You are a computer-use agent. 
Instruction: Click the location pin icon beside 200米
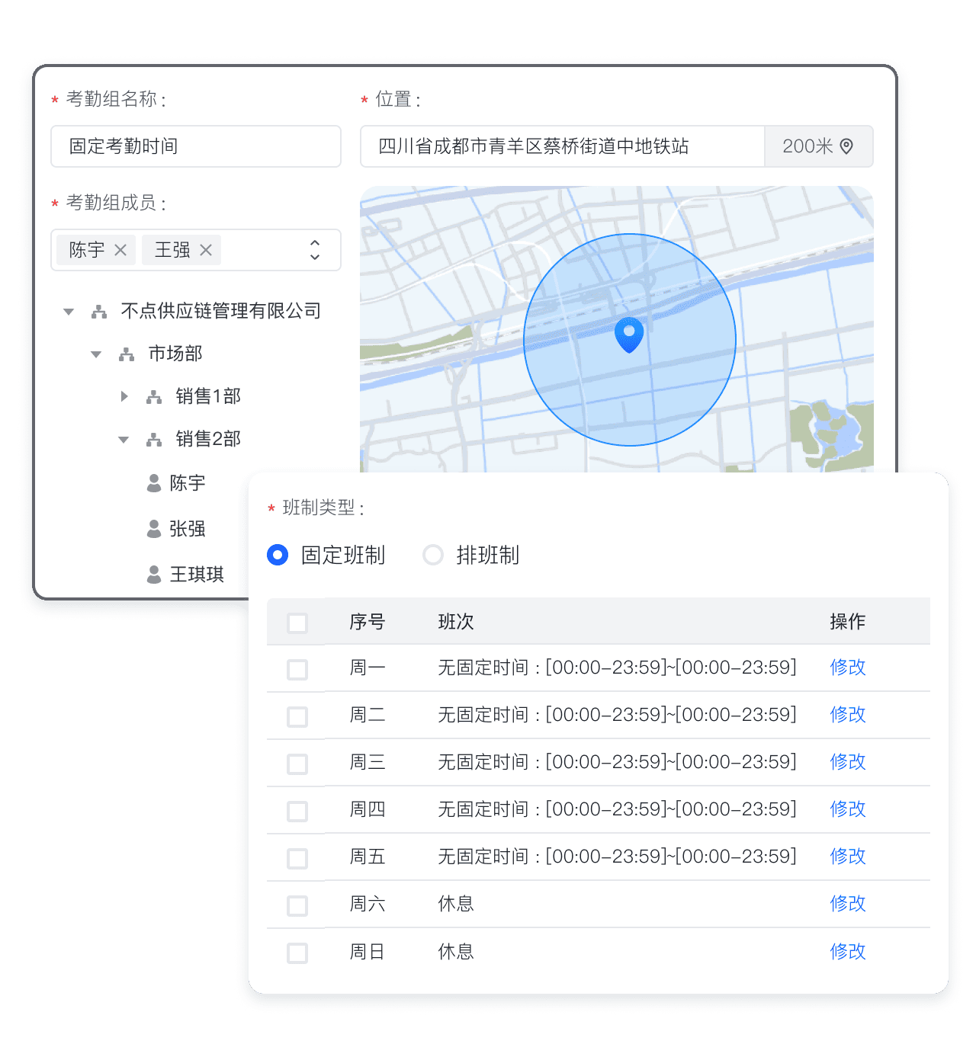846,146
